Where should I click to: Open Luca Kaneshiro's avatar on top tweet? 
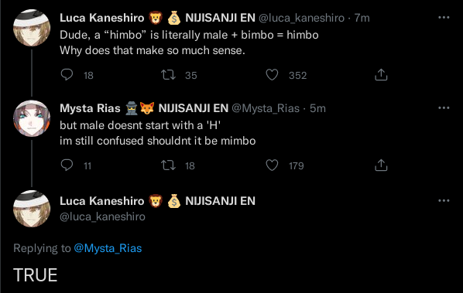[32, 28]
